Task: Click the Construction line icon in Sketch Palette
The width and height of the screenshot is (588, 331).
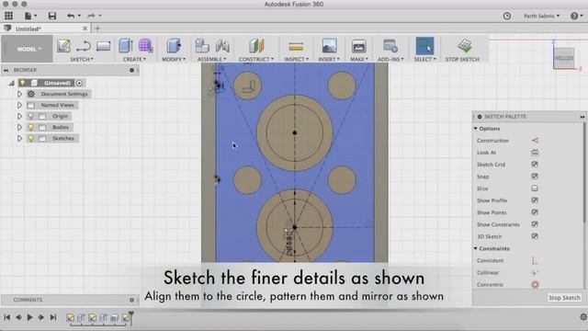Action: coord(535,141)
